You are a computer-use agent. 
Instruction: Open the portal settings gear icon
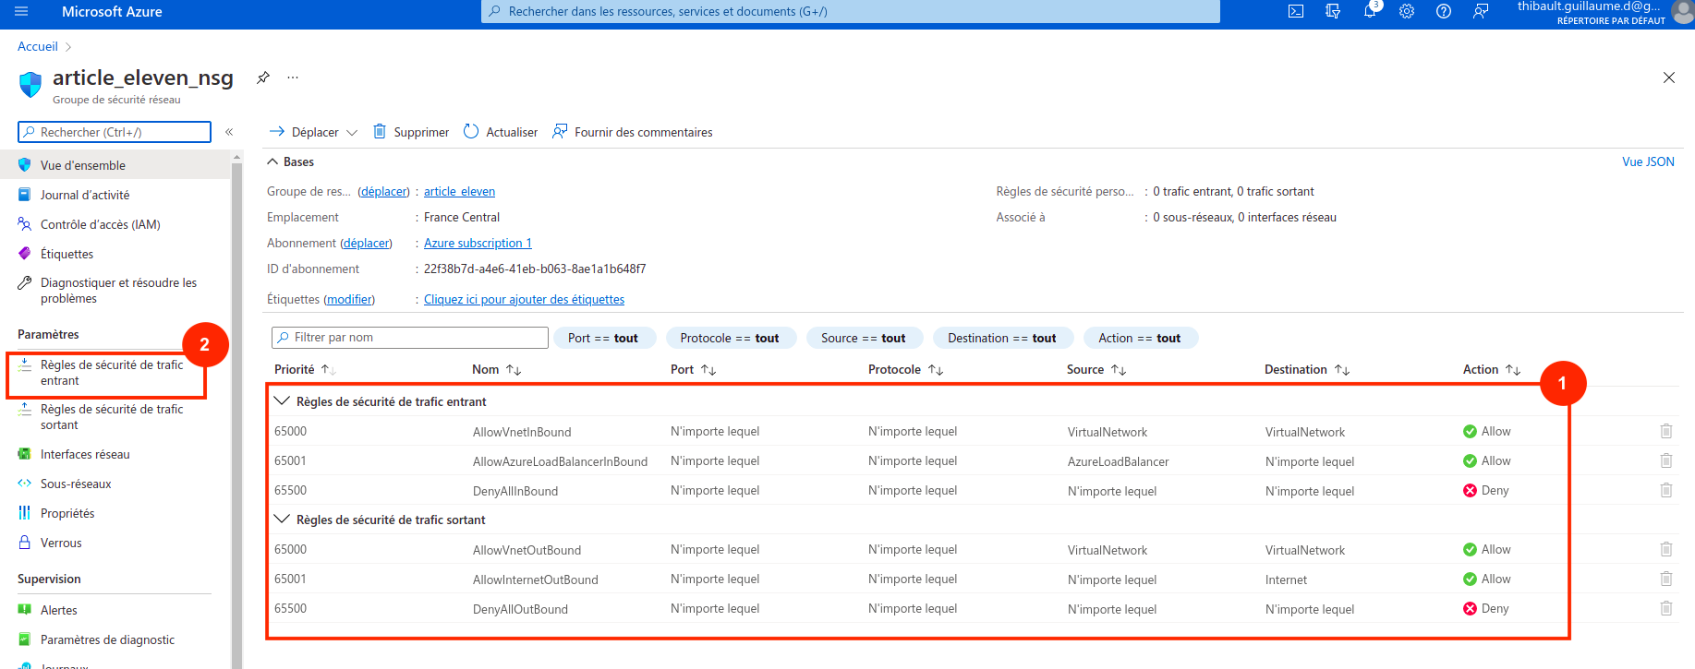point(1407,12)
